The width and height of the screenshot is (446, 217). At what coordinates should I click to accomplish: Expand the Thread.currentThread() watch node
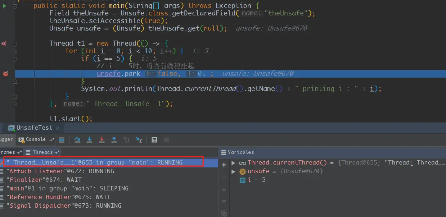tap(234, 163)
